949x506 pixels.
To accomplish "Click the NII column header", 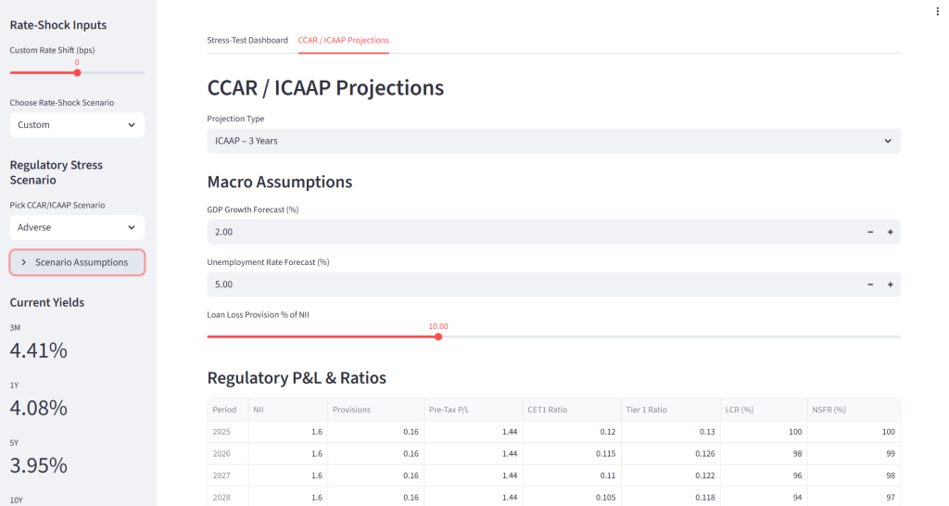I will 287,410.
